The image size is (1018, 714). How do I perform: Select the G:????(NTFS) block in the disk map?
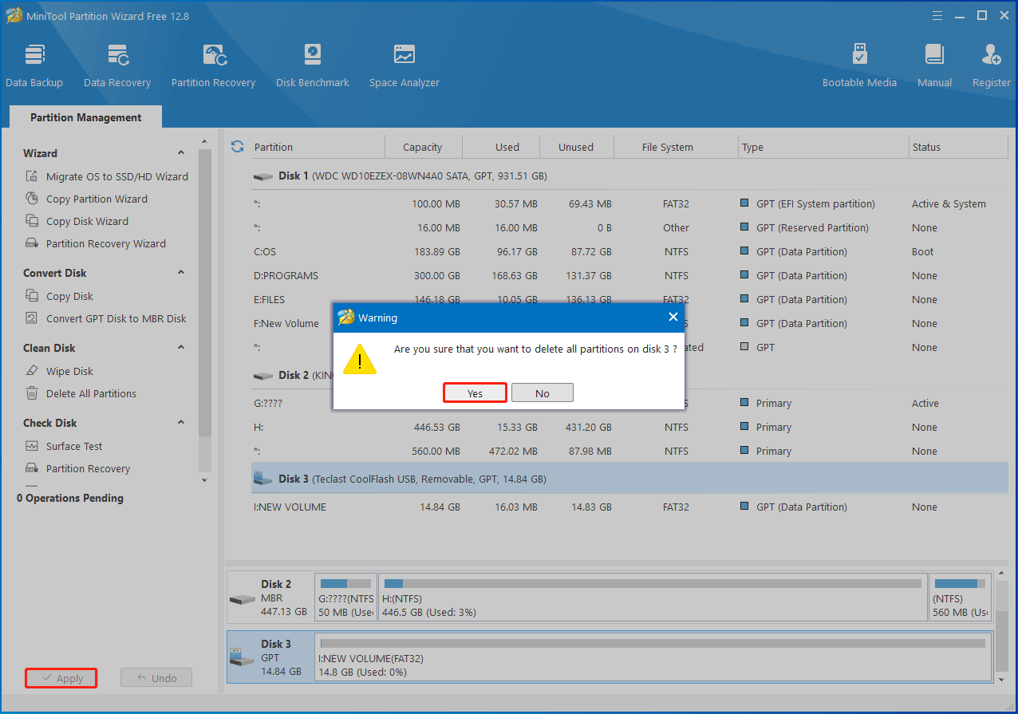click(x=345, y=598)
